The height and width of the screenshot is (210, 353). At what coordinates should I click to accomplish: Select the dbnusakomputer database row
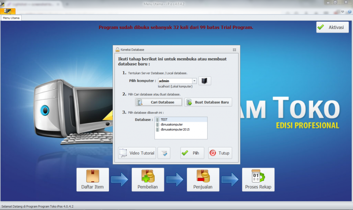(x=181, y=124)
